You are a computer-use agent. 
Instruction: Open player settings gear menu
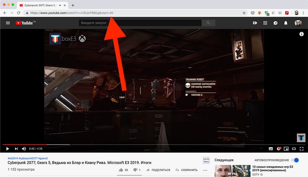(279, 149)
